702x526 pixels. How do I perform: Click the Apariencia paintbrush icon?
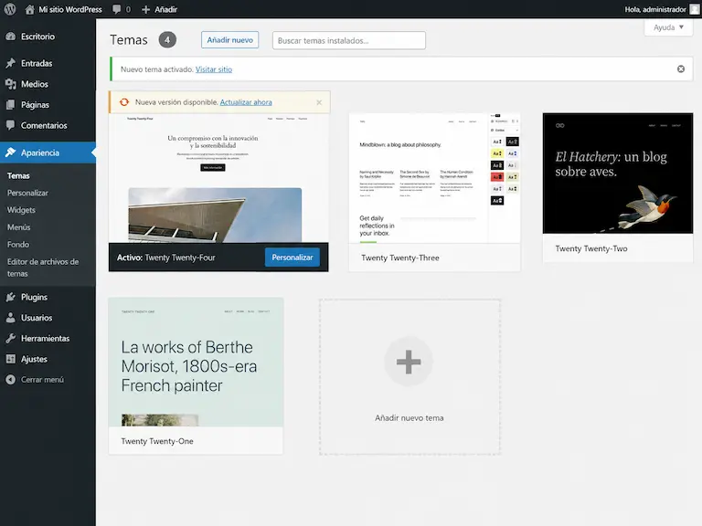coord(11,153)
